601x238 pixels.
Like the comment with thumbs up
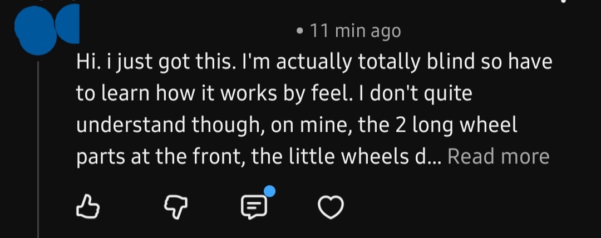(x=86, y=208)
